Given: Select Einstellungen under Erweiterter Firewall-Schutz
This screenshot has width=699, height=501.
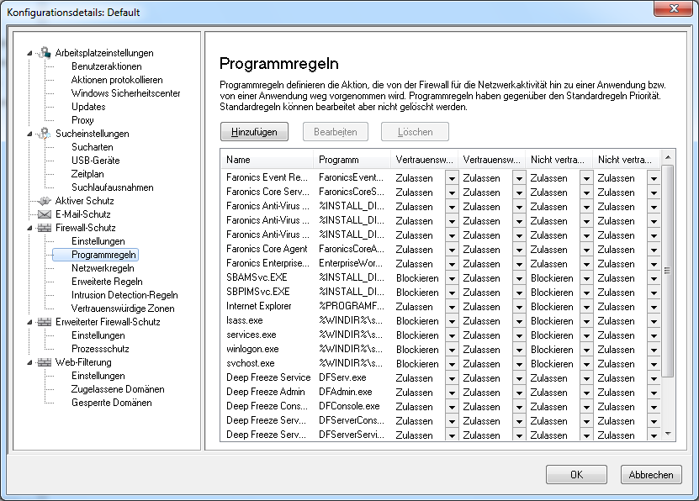Looking at the screenshot, I should coord(98,335).
